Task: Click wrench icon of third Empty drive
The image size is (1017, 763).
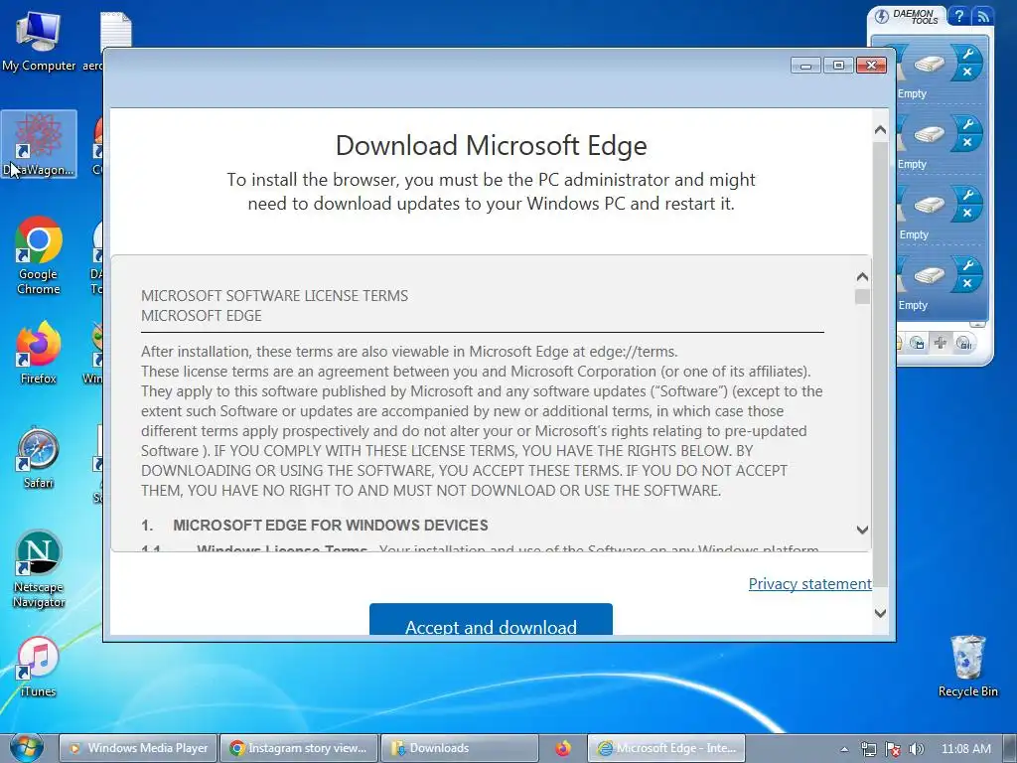Action: click(967, 195)
